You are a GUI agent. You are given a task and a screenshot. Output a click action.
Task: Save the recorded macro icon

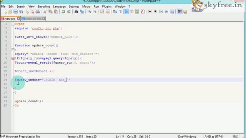point(172,12)
